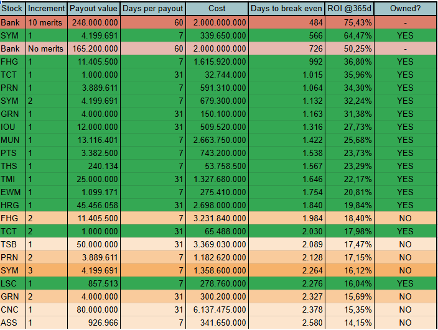Select the 'Days per payout' header
438x330 pixels.
coord(153,8)
